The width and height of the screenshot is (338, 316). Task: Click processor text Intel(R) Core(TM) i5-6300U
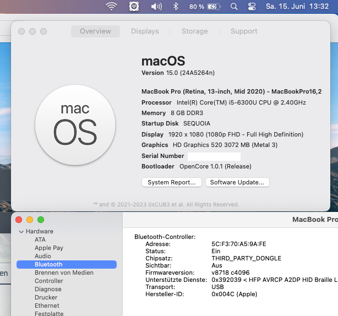click(x=217, y=102)
